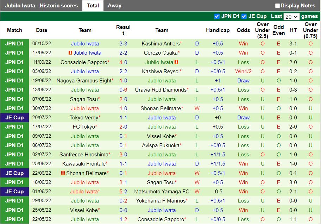Image resolution: width=321 pixels, height=224 pixels.
Task: Open Avispa Fukuoka team link
Action: [x=161, y=145]
